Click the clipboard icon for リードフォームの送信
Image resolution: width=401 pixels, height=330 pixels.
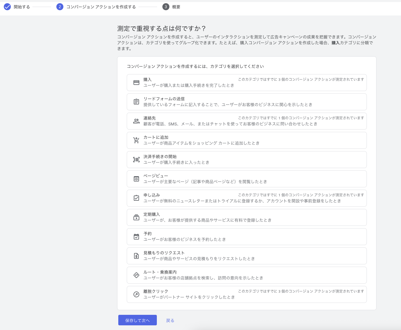coord(136,102)
